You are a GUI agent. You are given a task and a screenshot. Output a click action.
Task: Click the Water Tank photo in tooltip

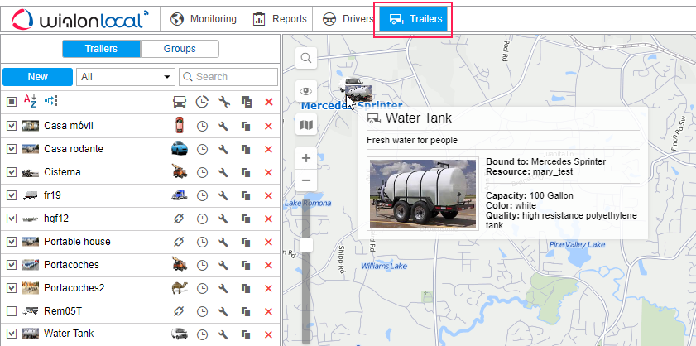[x=423, y=194]
